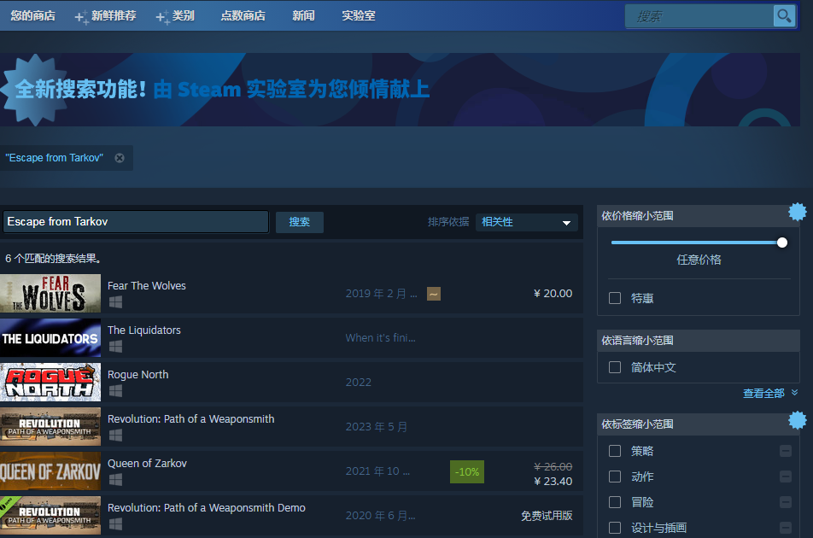The height and width of the screenshot is (538, 813).
Task: Open the Fear The Wolves thumbnail
Action: pyautogui.click(x=50, y=294)
